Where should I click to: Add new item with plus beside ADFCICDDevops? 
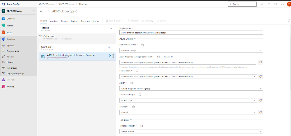tap(34, 11)
